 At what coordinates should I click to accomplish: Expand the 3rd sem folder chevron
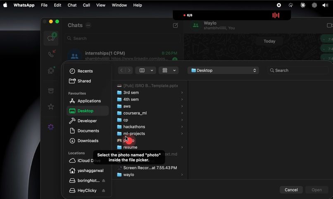pos(182,92)
